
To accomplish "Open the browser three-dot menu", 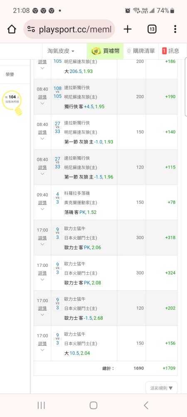I will [x=175, y=29].
